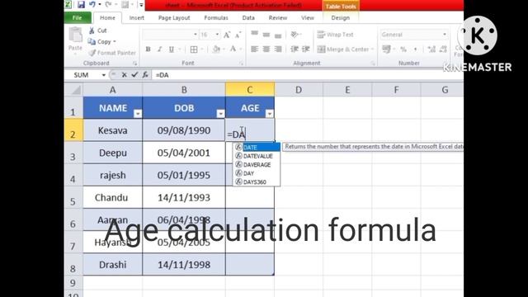Toggle Italic formatting

[x=159, y=49]
